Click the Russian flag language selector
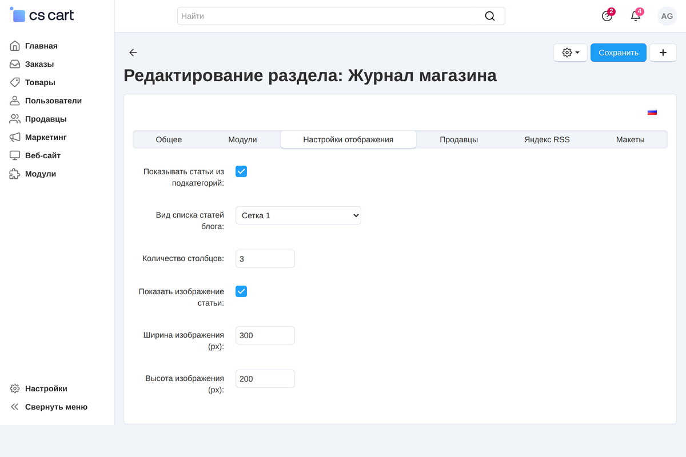 pos(652,112)
